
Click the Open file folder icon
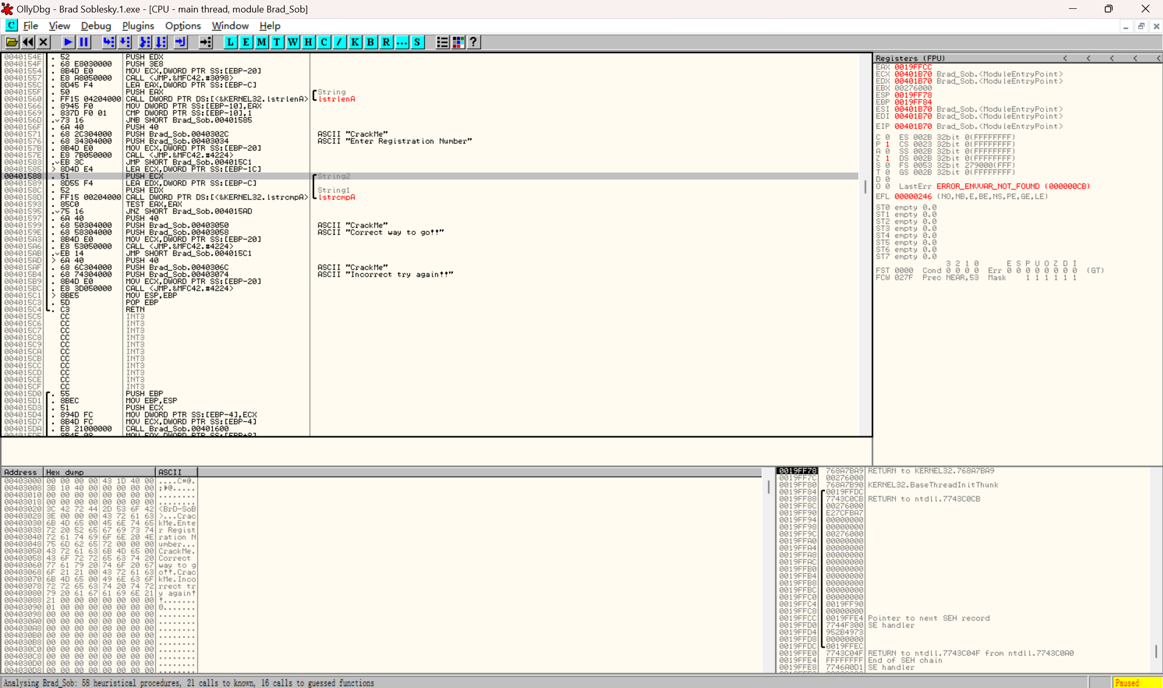tap(11, 42)
